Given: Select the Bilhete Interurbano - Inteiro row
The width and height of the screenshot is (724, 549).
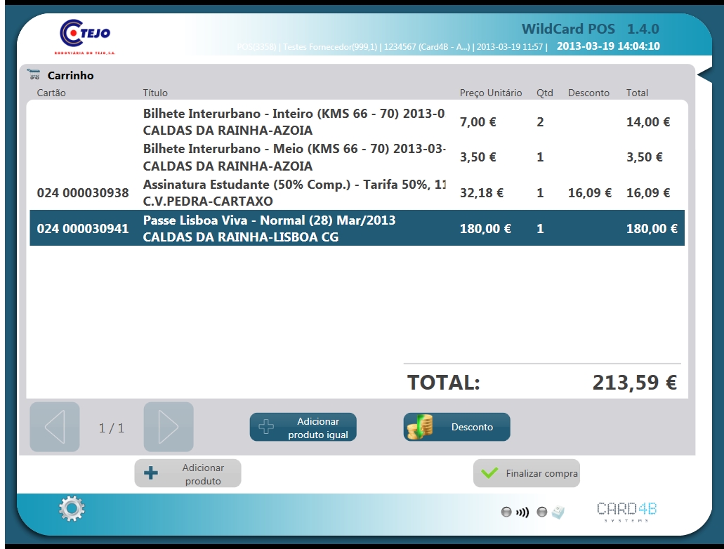Looking at the screenshot, I should 294,122.
